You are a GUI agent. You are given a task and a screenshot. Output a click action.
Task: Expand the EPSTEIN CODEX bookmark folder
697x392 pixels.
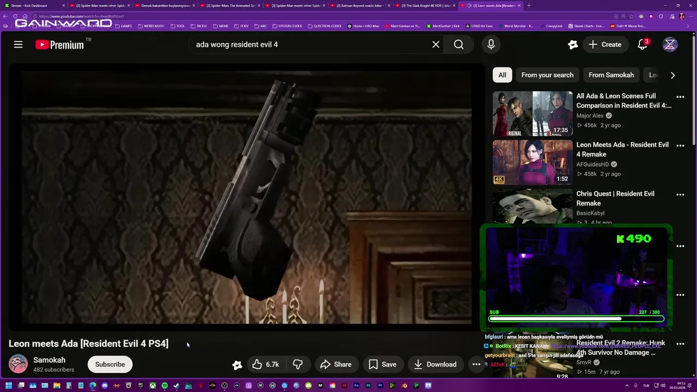[x=287, y=26]
